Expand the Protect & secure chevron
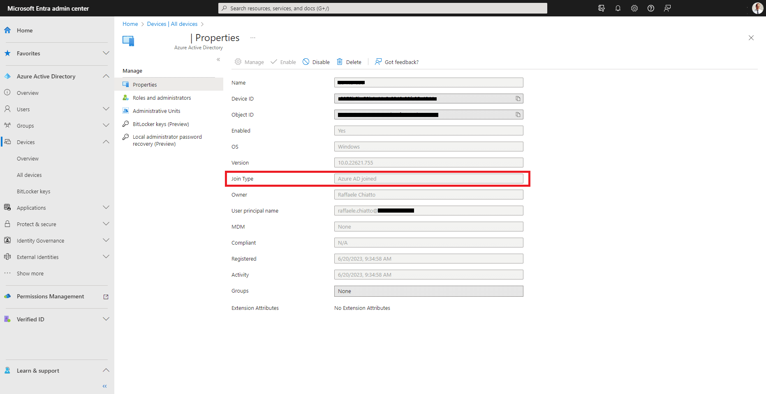Viewport: 766px width, 394px height. pyautogui.click(x=106, y=224)
